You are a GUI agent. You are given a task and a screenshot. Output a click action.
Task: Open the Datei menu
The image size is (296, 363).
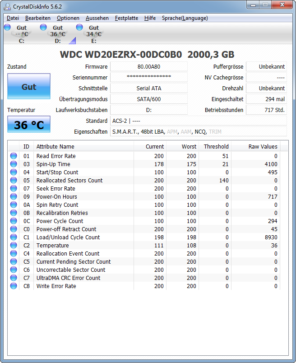pos(13,18)
